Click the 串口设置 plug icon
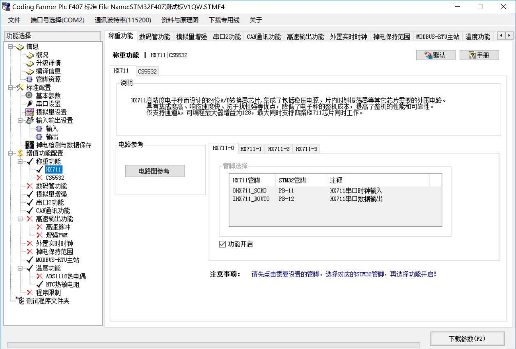The width and height of the screenshot is (516, 349). (30, 104)
